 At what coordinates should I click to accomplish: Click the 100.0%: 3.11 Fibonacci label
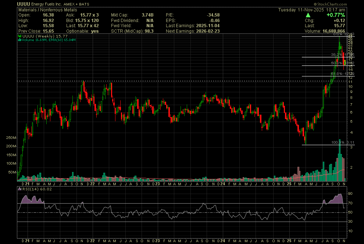pos(343,143)
